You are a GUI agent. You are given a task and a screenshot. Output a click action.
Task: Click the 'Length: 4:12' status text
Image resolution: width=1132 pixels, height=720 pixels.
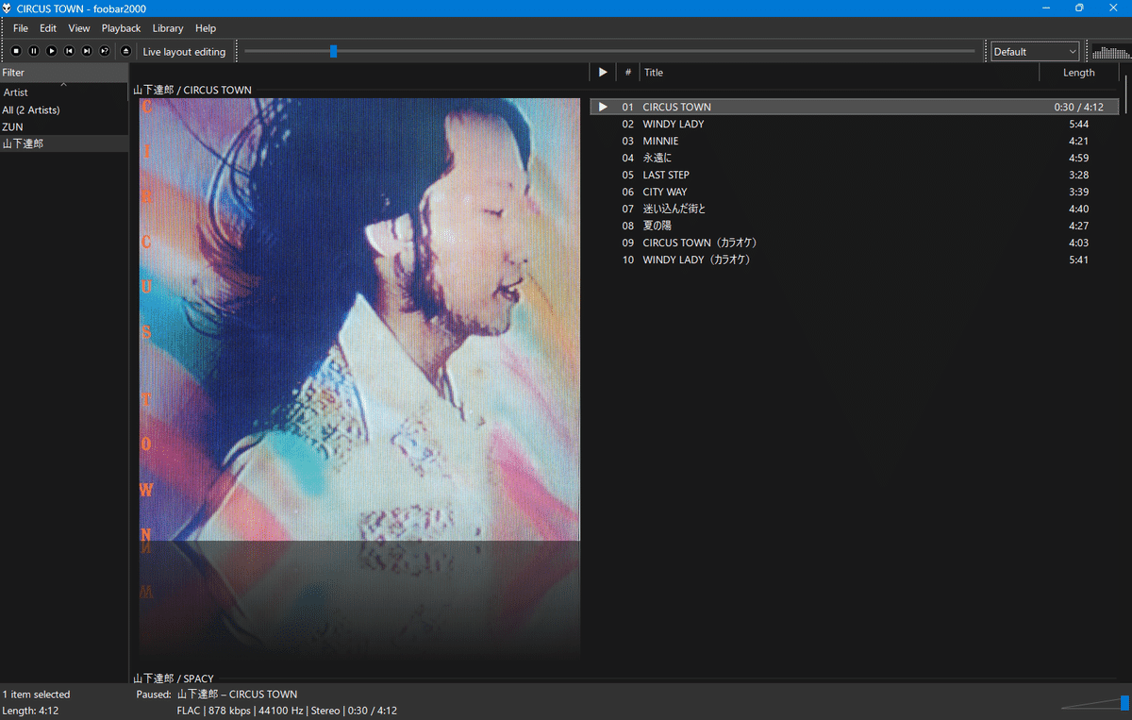[30, 711]
